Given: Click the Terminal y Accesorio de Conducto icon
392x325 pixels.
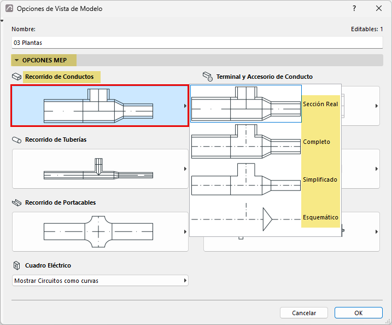Looking at the screenshot, I should coord(208,77).
